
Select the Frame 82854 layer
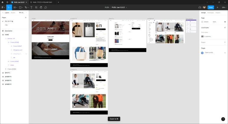tap(12, 69)
